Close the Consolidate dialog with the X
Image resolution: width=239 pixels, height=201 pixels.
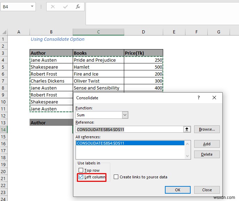click(x=214, y=98)
